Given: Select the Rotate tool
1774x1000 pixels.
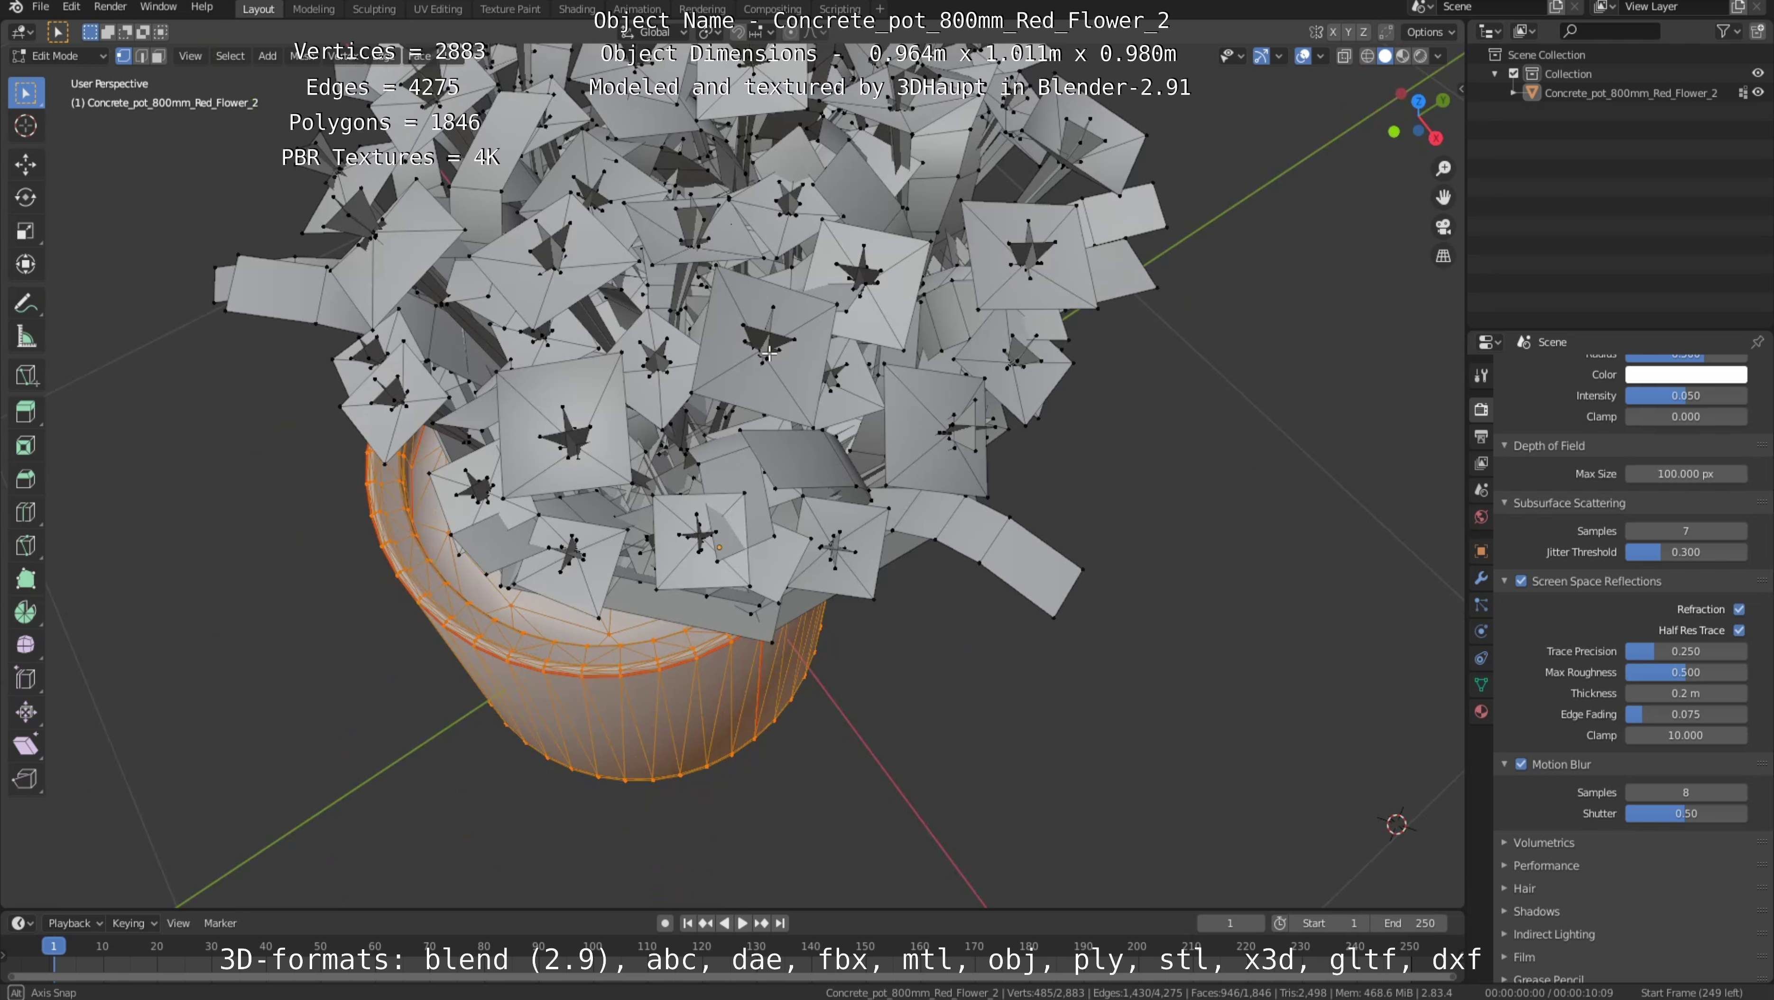Looking at the screenshot, I should point(26,198).
